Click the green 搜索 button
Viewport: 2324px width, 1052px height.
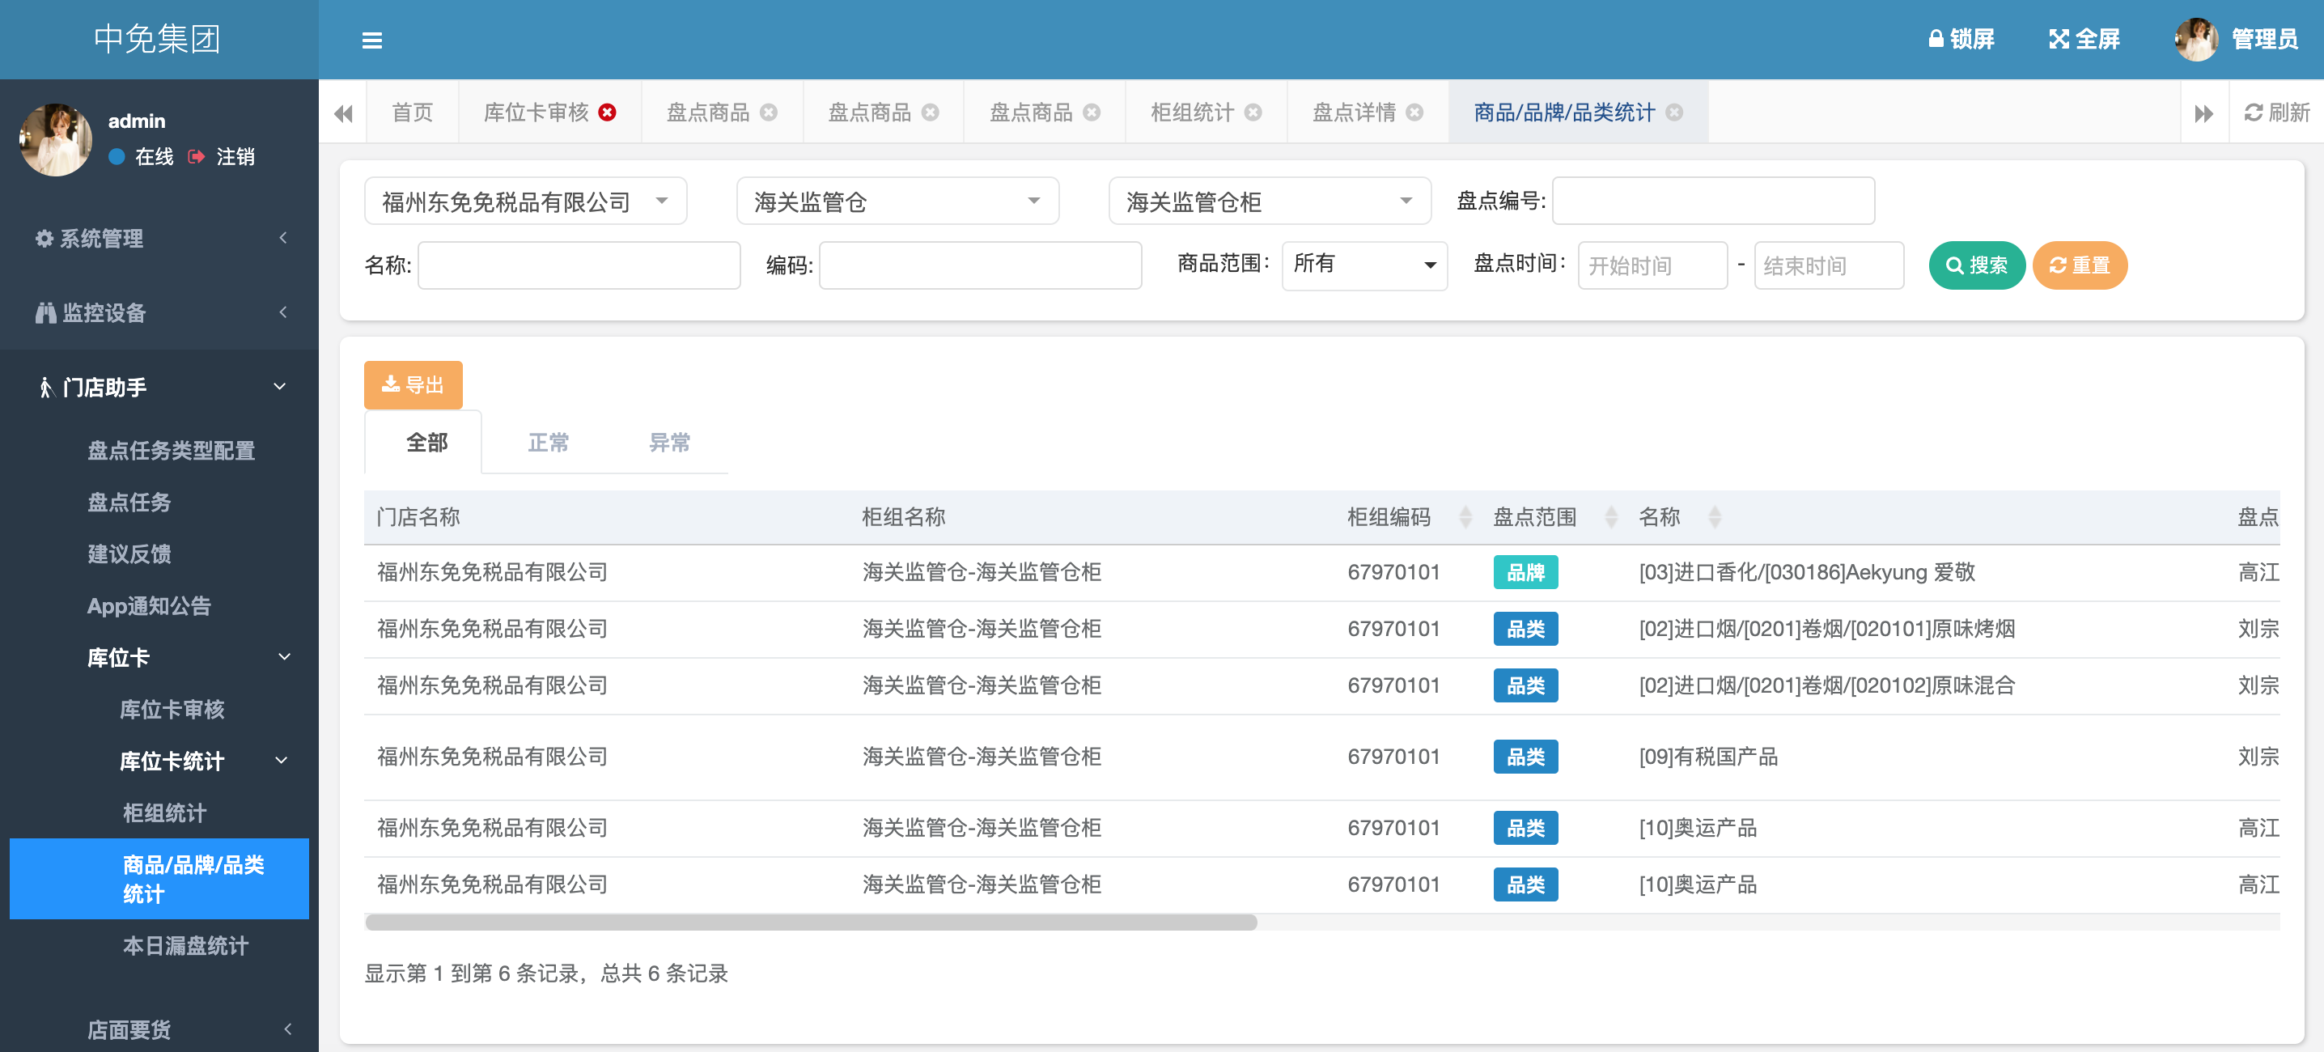coord(1976,265)
